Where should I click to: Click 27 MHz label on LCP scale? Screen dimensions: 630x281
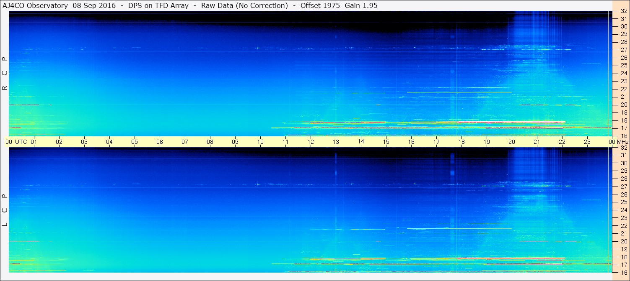(623, 186)
